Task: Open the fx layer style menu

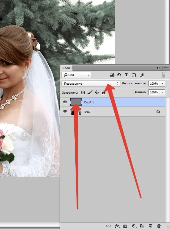Action: point(117,226)
